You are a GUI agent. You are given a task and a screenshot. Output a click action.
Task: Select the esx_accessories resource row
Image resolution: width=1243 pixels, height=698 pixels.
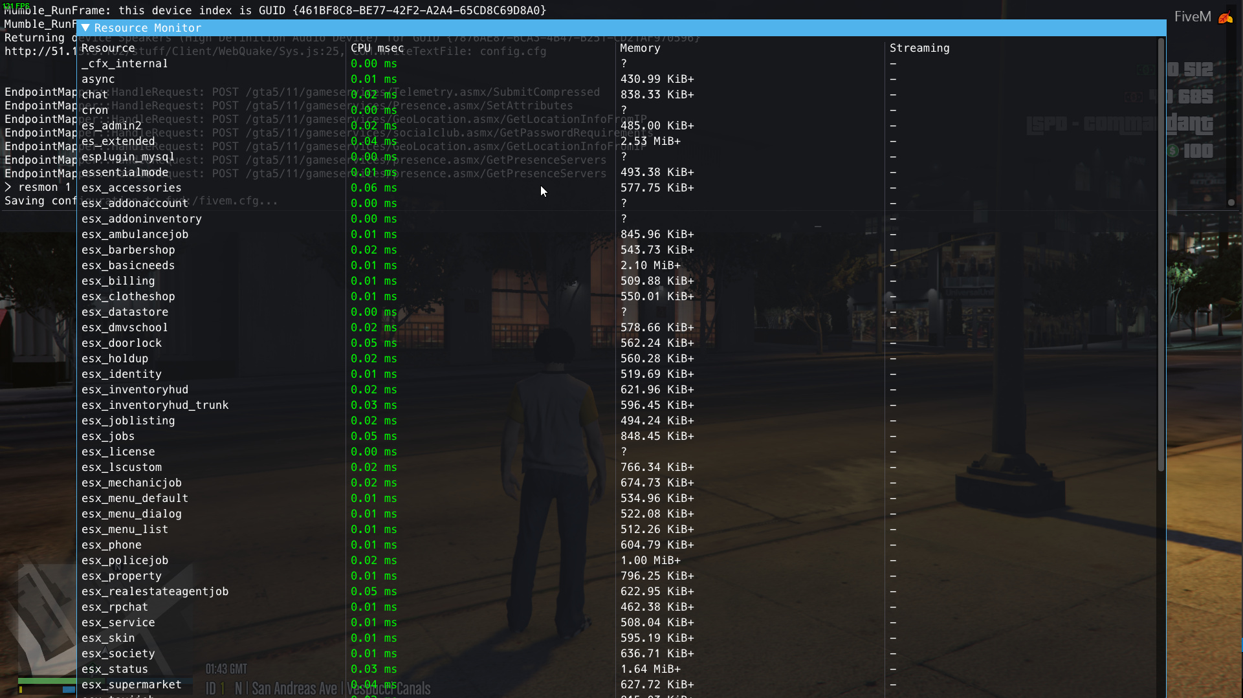[618, 188]
